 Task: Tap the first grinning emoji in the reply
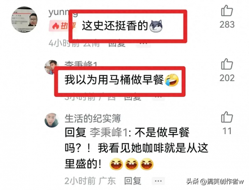tap(116, 164)
